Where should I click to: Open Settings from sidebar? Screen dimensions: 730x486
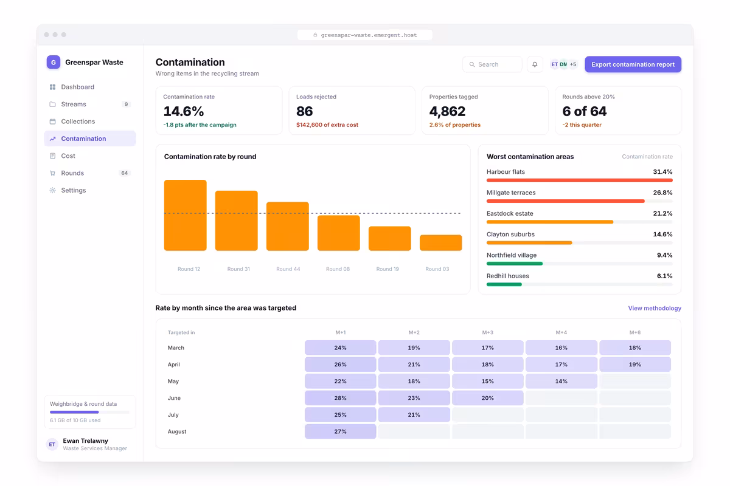point(90,190)
